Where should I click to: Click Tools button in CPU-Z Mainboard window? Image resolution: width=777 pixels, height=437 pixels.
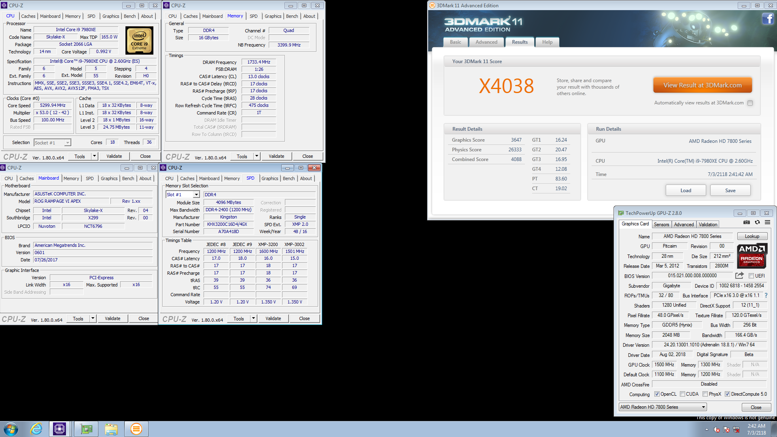78,318
